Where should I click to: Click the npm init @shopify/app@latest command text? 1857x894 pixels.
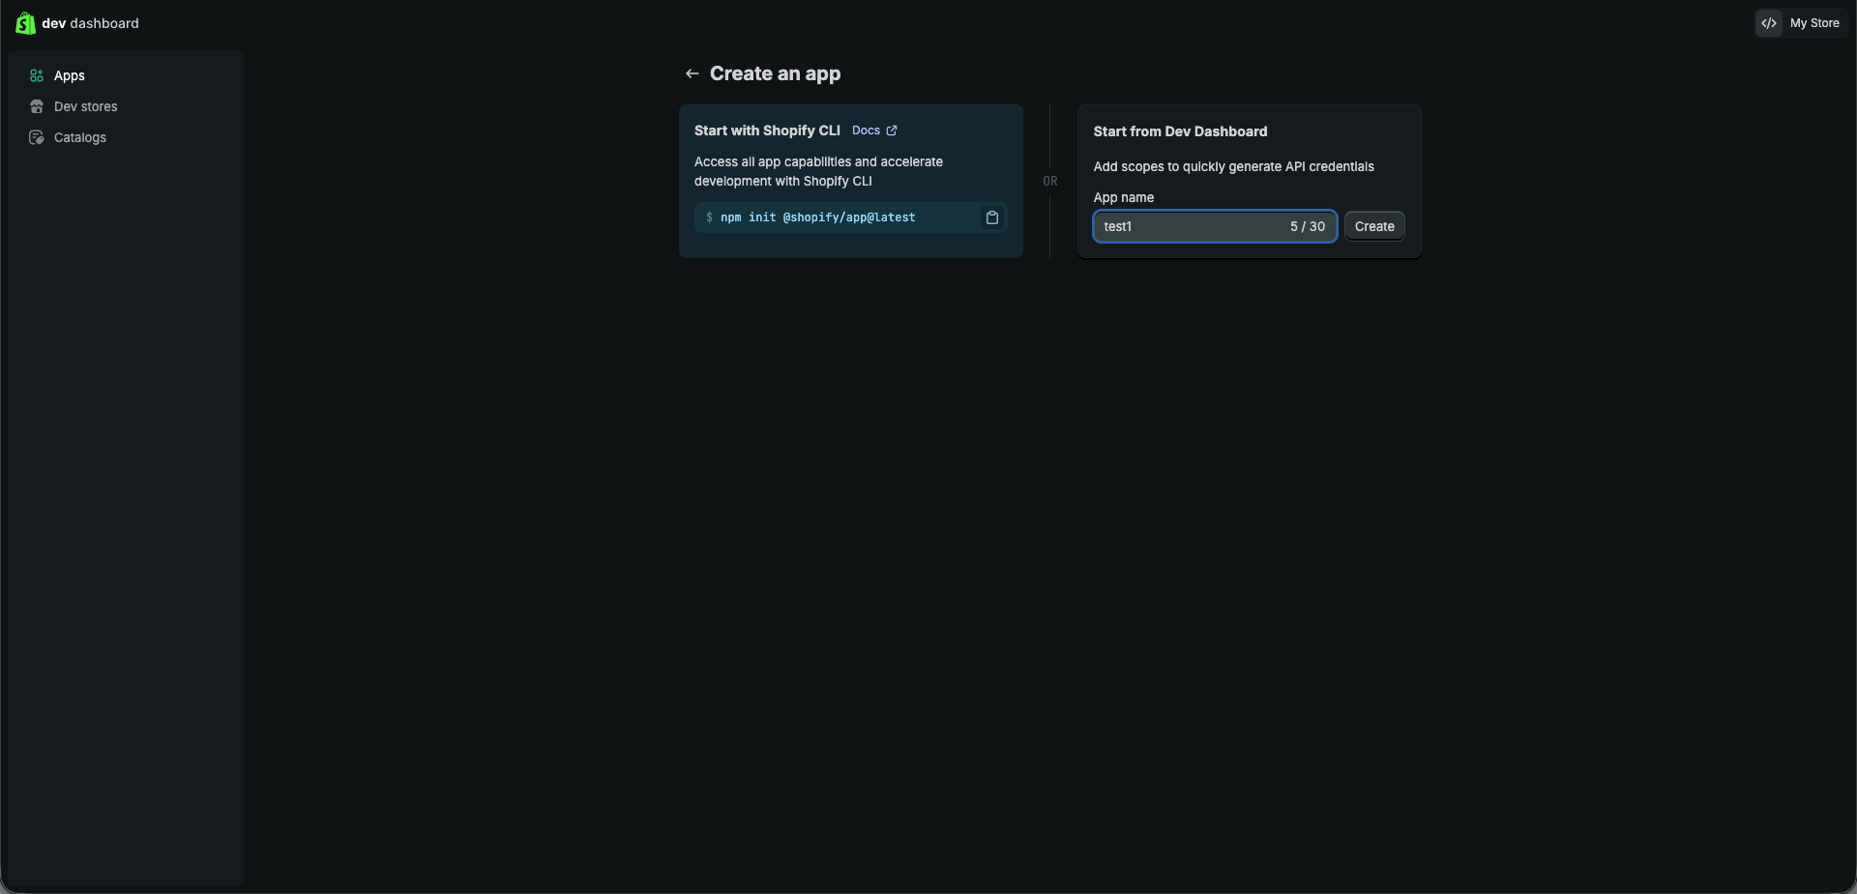pyautogui.click(x=817, y=217)
